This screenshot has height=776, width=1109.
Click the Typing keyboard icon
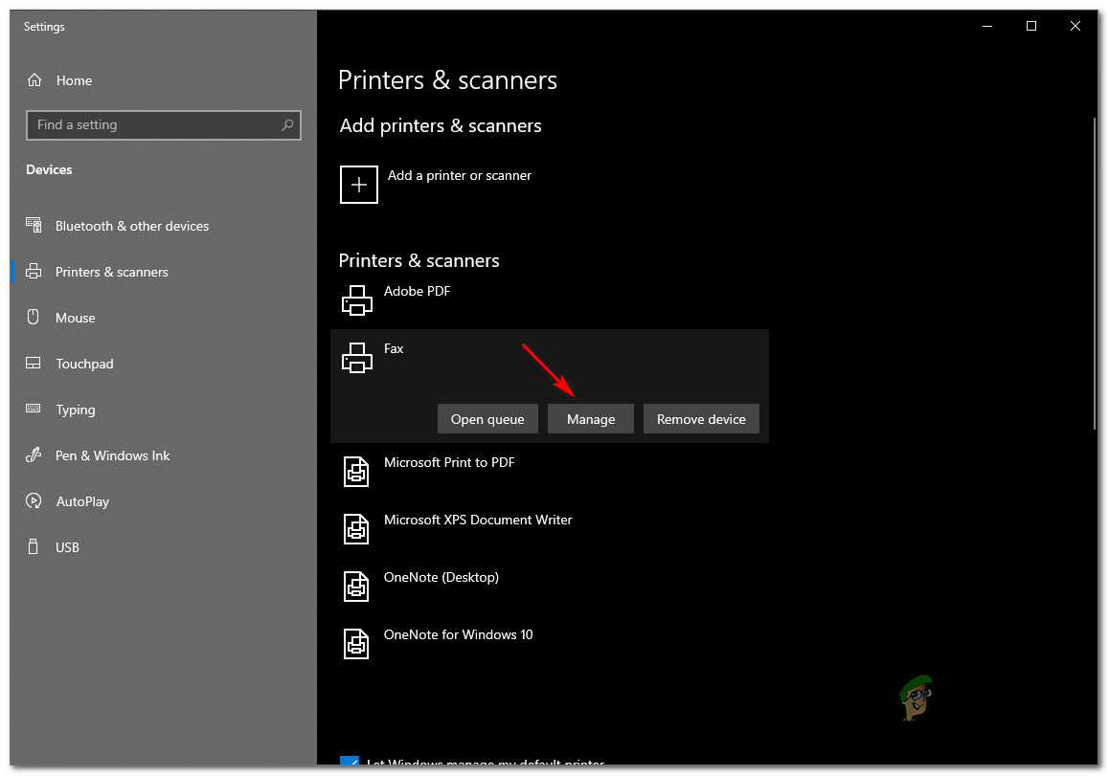coord(34,409)
